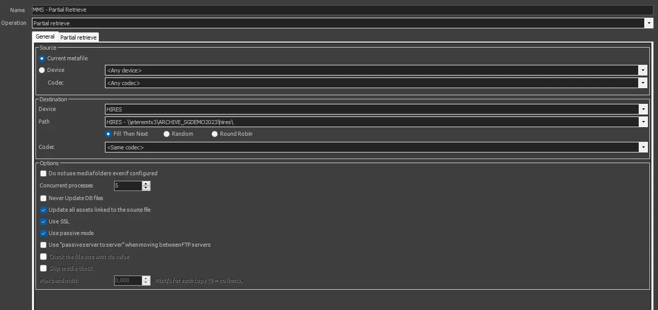
Task: Disable the Use SSL checkbox
Action: pos(44,221)
